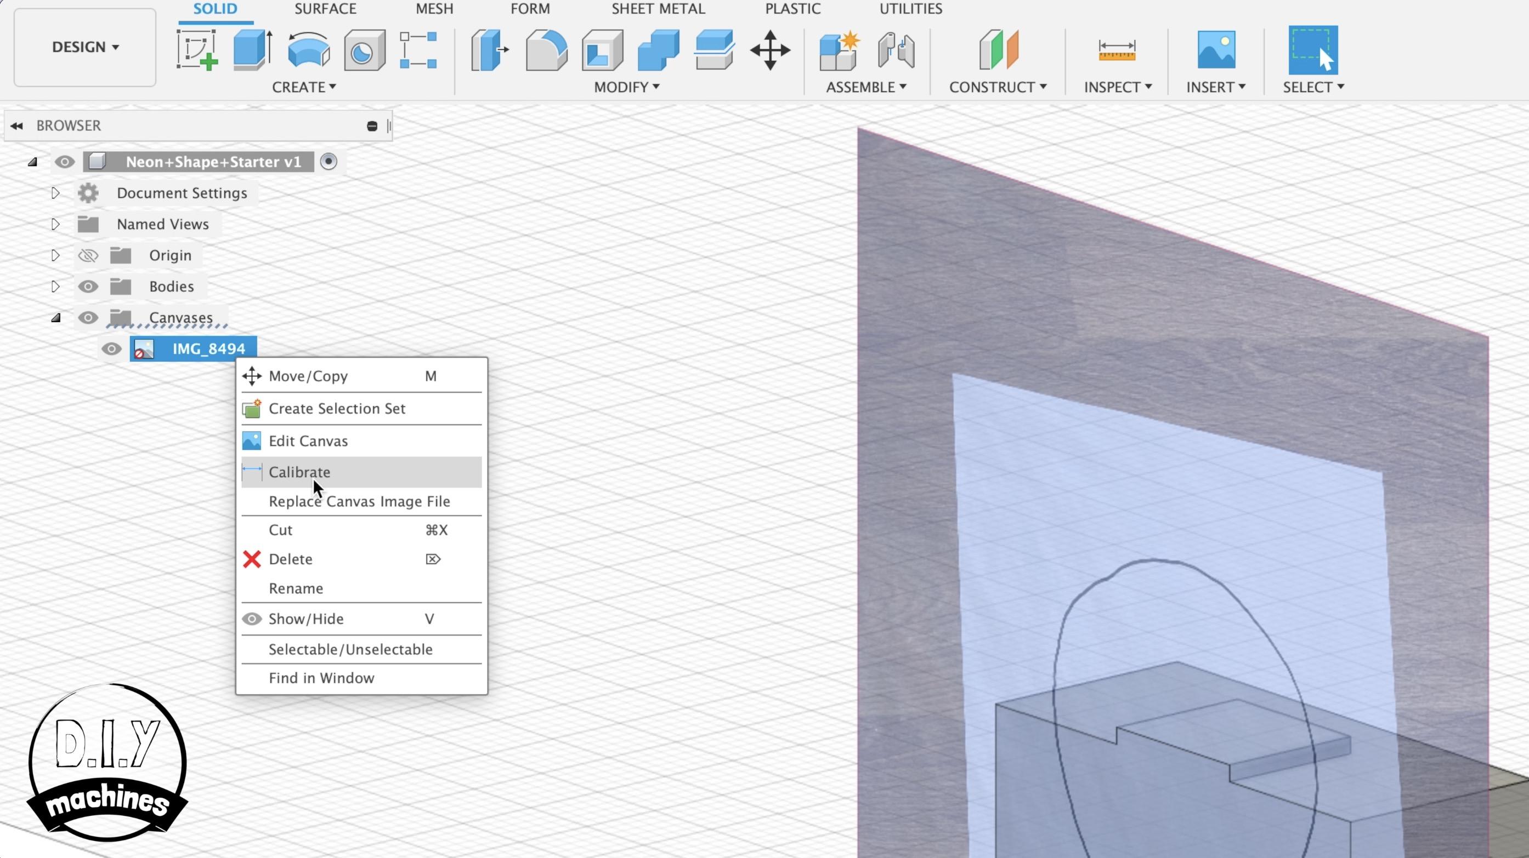Expand the Named Views folder
The height and width of the screenshot is (858, 1529).
pos(55,224)
